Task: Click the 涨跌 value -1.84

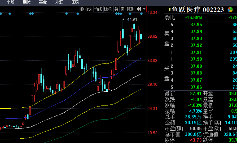Action: (x=197, y=99)
